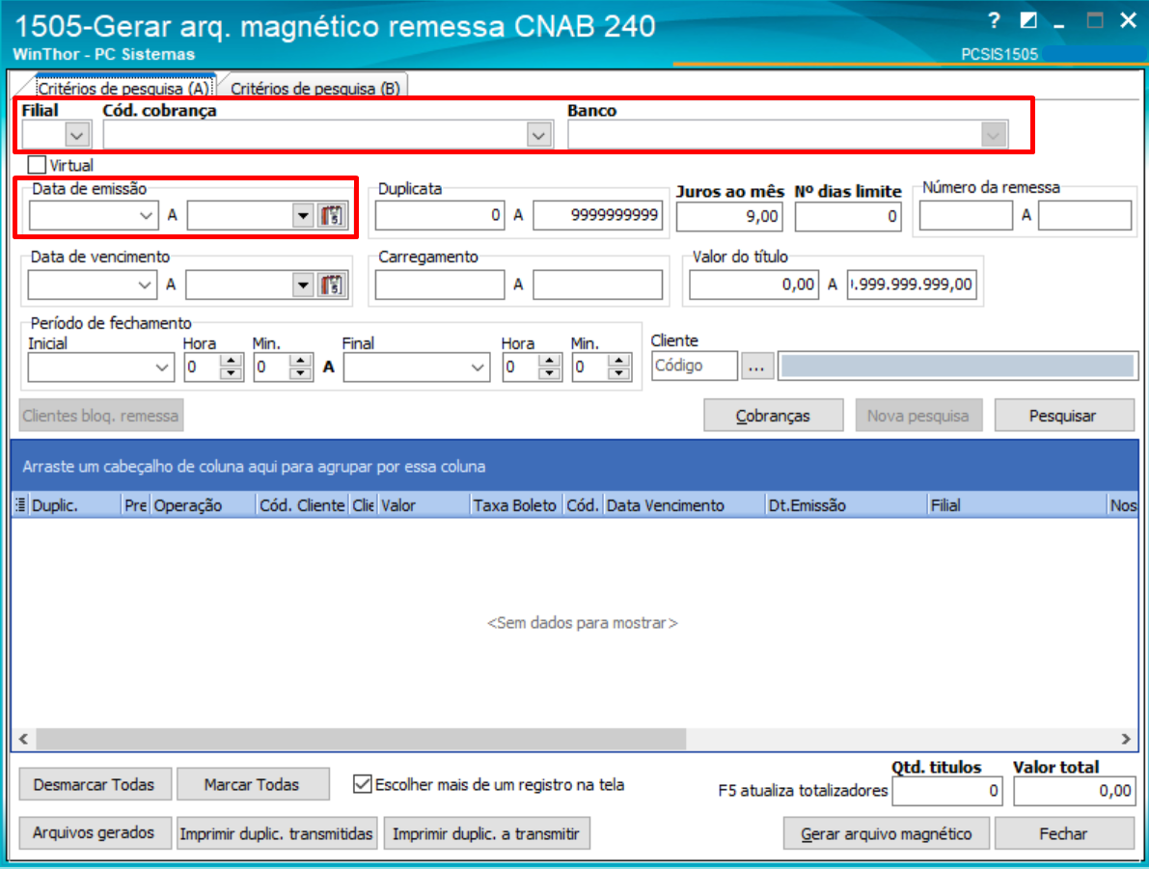This screenshot has height=869, width=1149.
Task: Sort by the Duplic. column header
Action: point(74,504)
